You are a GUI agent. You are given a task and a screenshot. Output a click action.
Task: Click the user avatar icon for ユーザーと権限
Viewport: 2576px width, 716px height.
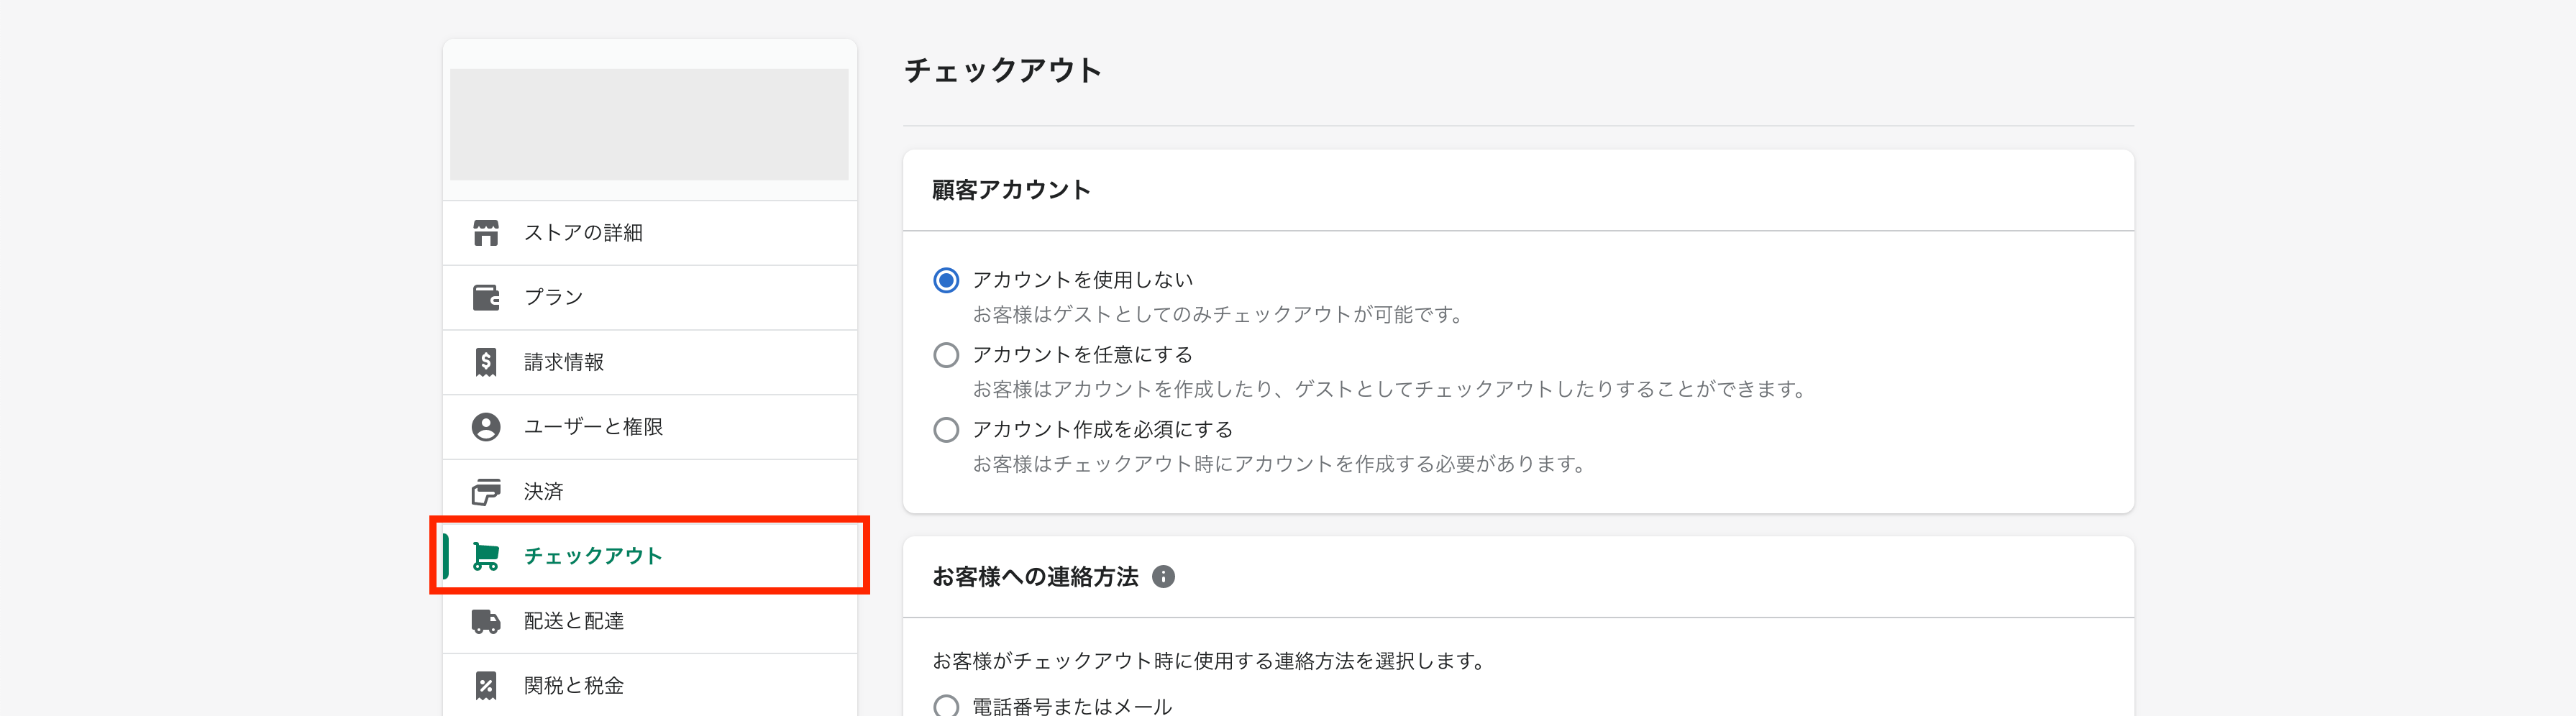pyautogui.click(x=486, y=427)
